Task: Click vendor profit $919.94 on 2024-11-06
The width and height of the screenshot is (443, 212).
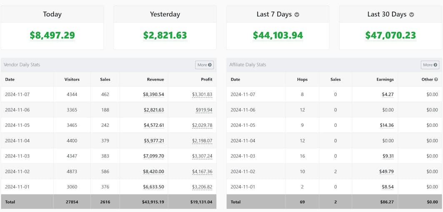Action: 204,110
